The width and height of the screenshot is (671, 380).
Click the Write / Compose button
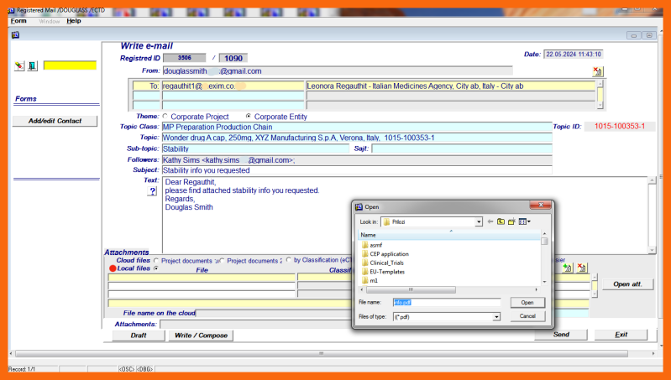(200, 335)
